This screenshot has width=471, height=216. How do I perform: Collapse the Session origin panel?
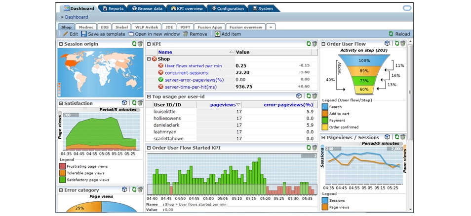click(x=61, y=44)
